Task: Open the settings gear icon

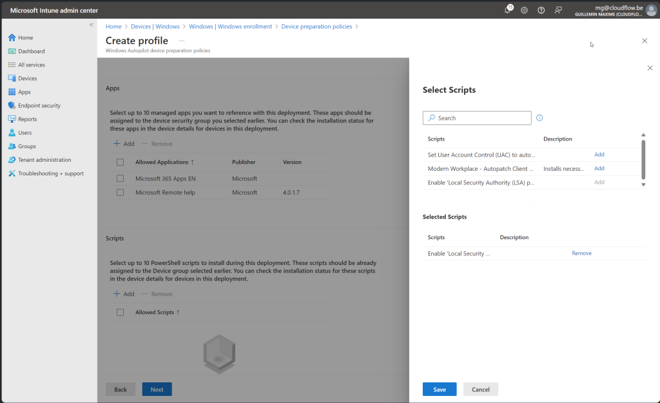Action: click(x=524, y=10)
